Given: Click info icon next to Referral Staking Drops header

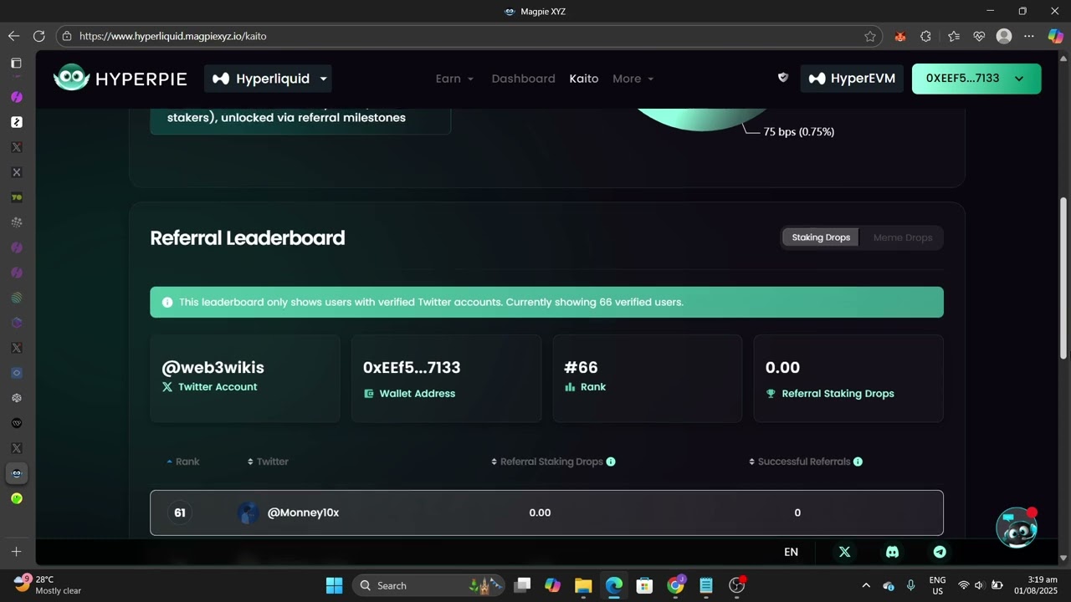Looking at the screenshot, I should pos(611,462).
